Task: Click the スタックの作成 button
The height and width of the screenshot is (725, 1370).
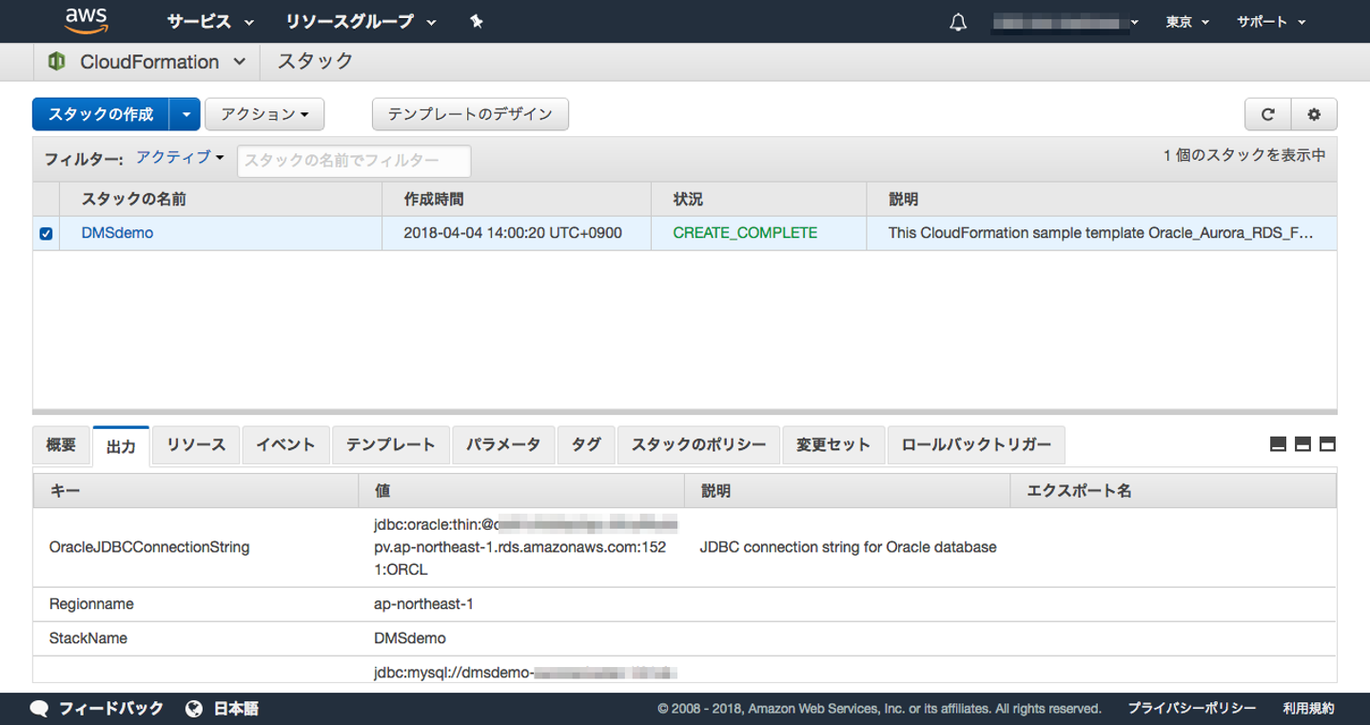Action: pyautogui.click(x=101, y=114)
